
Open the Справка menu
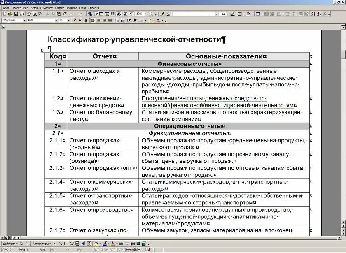pos(94,8)
